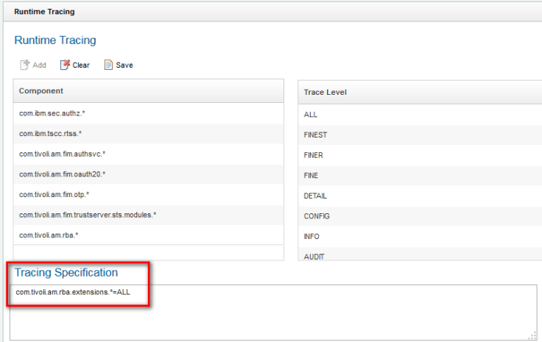The height and width of the screenshot is (342, 542).
Task: Select CONFIG trace level row
Action: (x=317, y=216)
